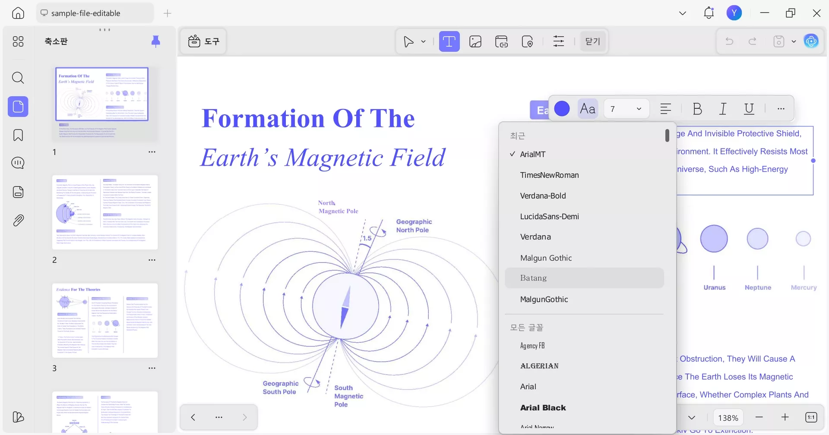Toggle italic formatting
This screenshot has height=435, width=829.
[723, 109]
